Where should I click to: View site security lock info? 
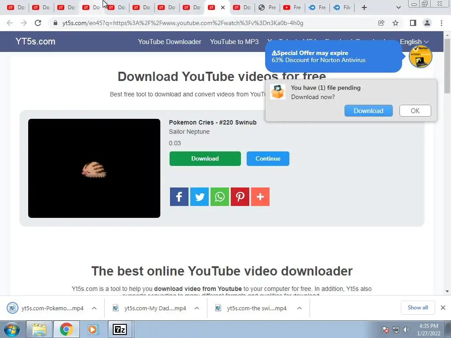pos(55,23)
